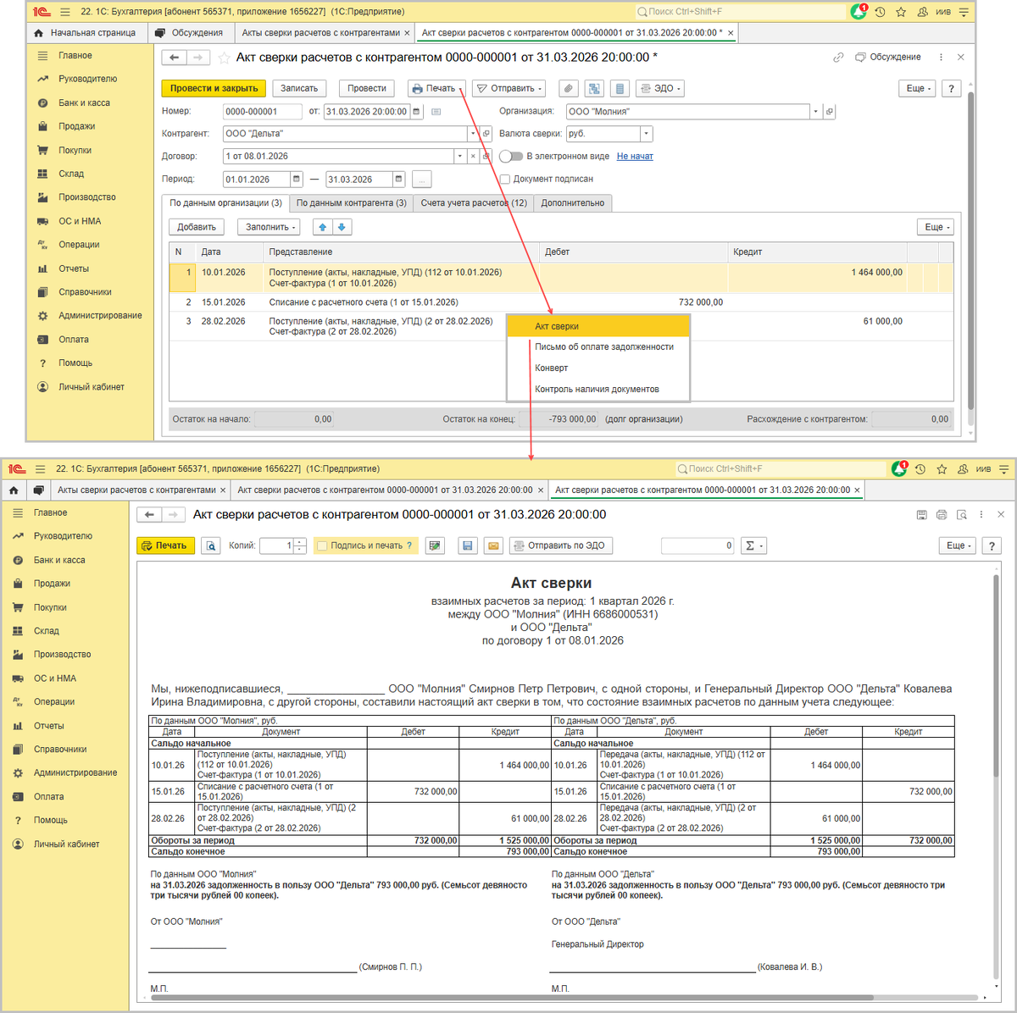
Task: Expand the ЭДО dropdown button
Action: (x=659, y=88)
